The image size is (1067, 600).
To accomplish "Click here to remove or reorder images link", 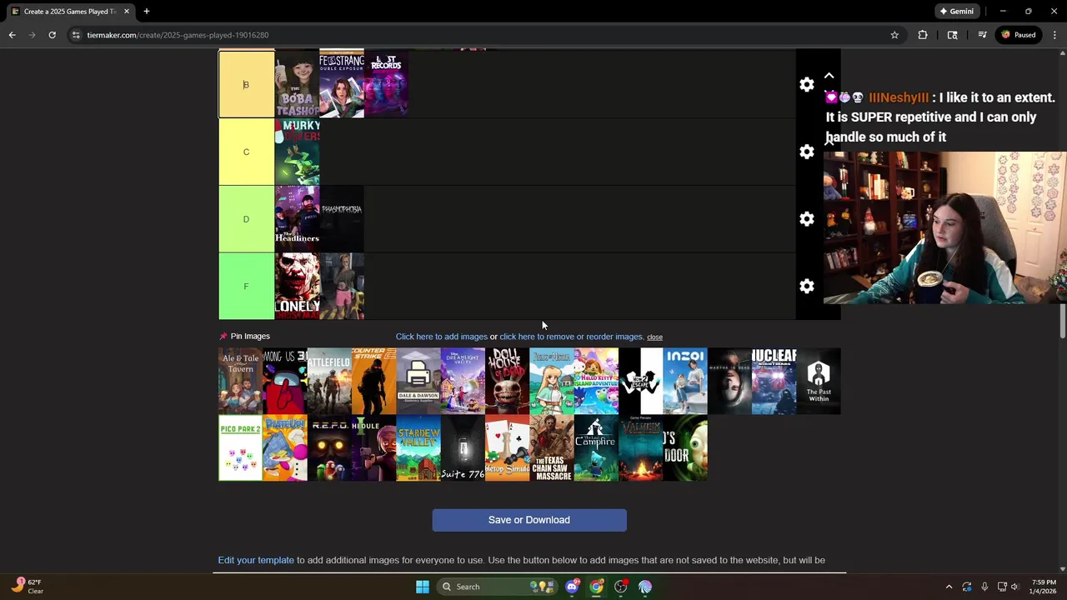I will (571, 337).
